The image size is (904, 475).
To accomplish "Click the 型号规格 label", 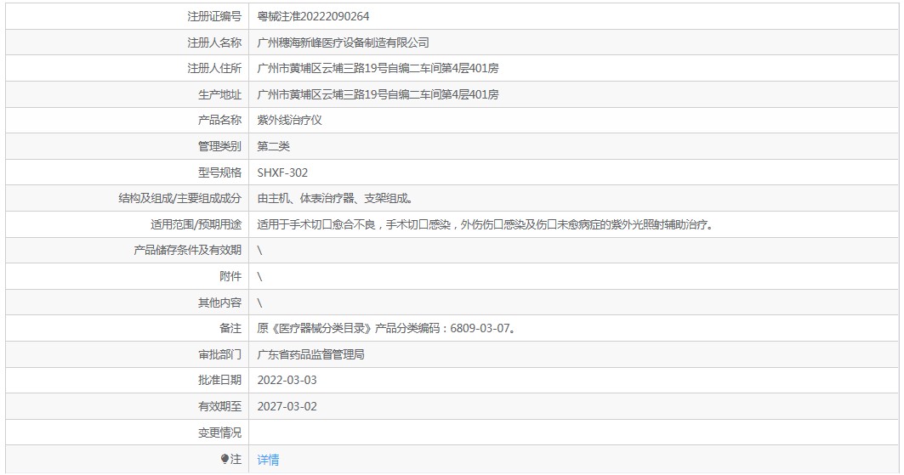I will (219, 172).
